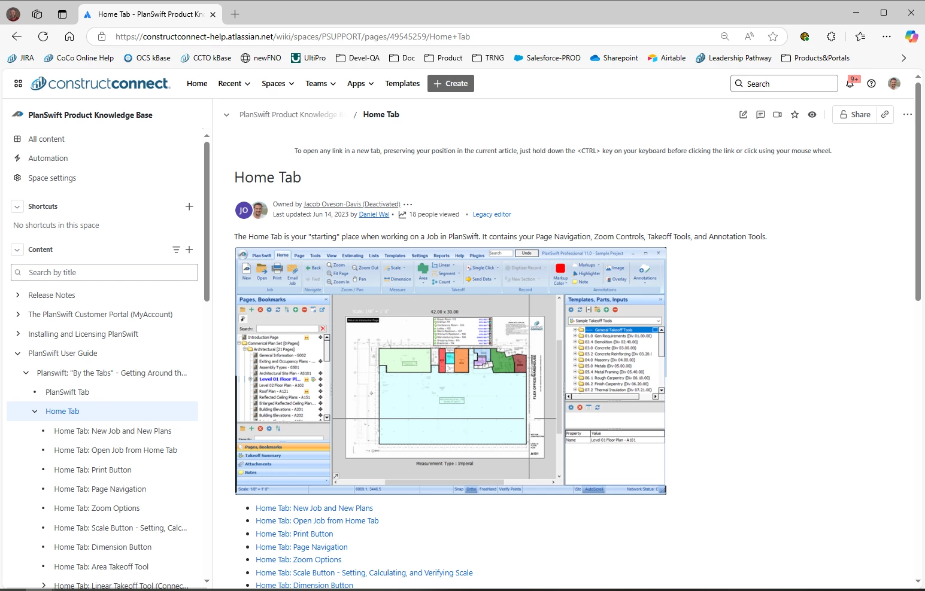This screenshot has width=925, height=591.
Task: Add page to favorites star icon
Action: 773,36
